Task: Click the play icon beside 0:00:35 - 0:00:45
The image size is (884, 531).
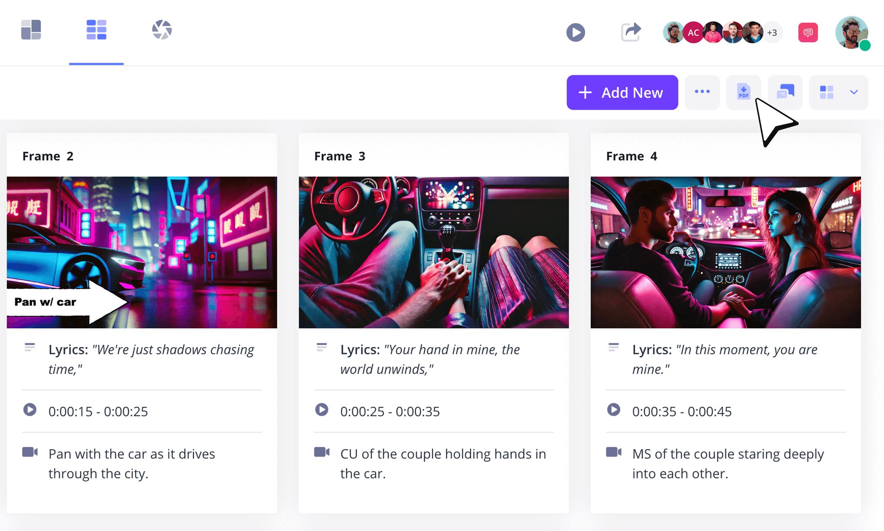Action: 613,410
